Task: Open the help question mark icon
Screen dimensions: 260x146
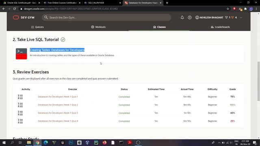Action: click(x=190, y=17)
